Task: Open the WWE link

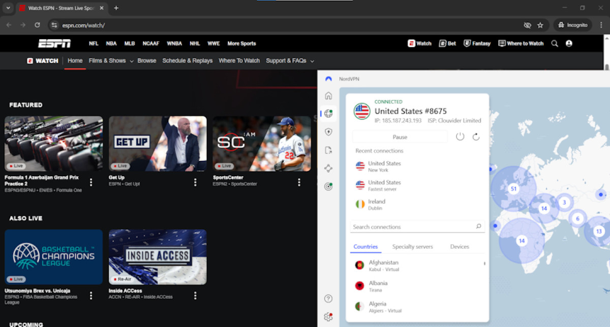Action: 213,44
